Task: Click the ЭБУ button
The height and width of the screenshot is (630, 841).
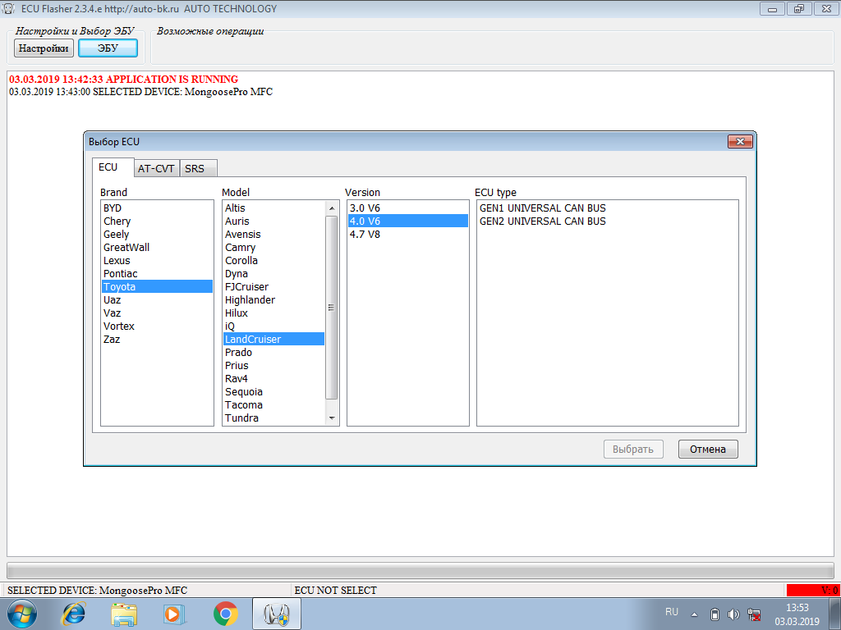Action: point(108,48)
